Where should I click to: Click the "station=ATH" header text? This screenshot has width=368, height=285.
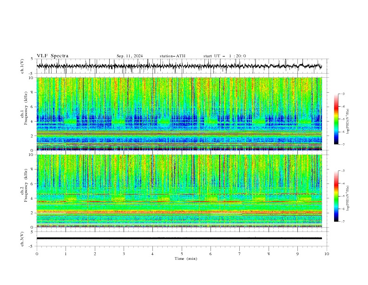coord(172,56)
